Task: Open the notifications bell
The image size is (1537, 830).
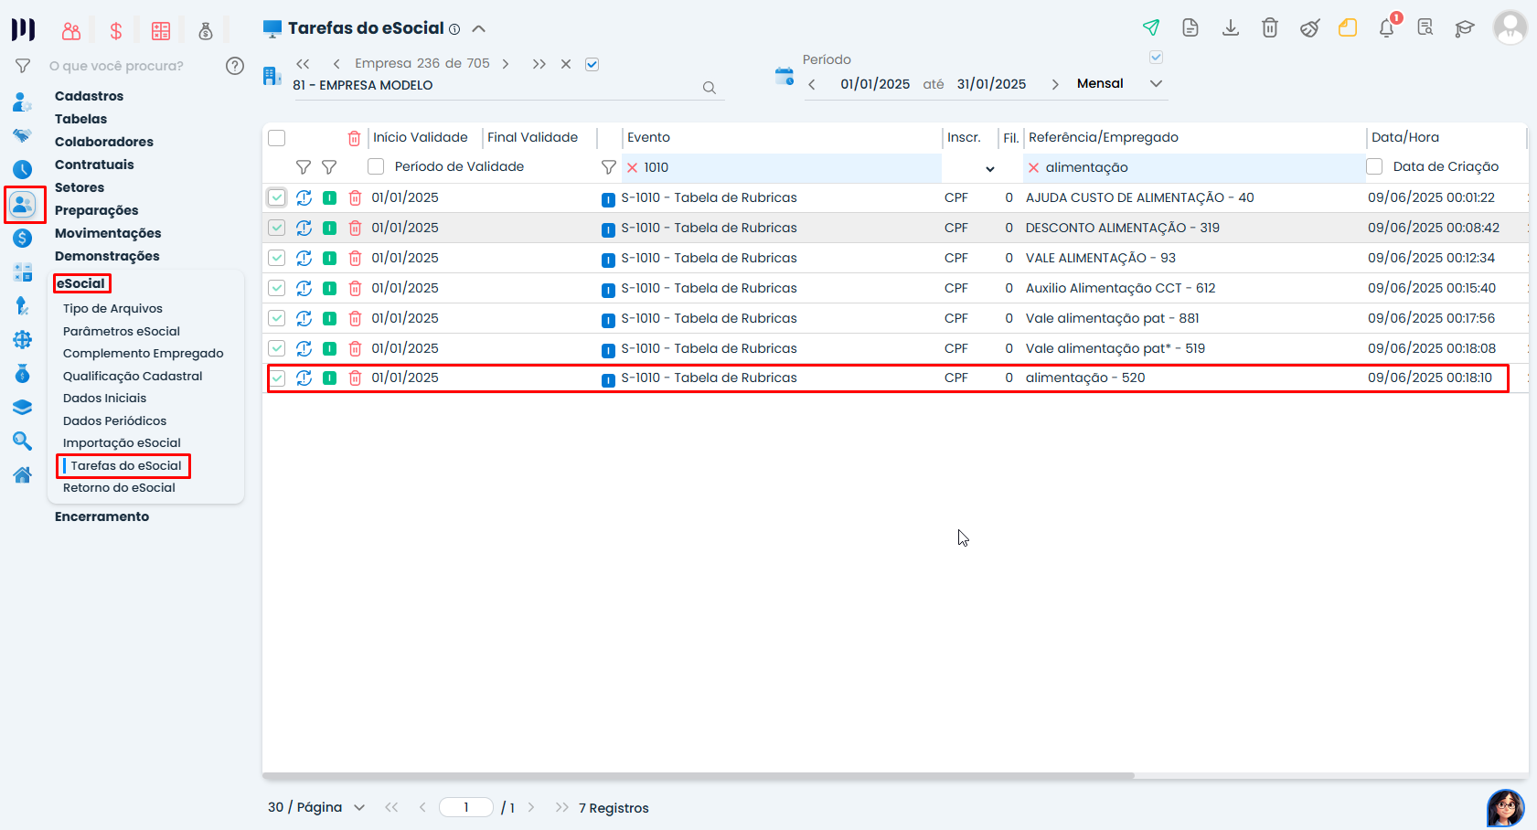Action: 1386,27
